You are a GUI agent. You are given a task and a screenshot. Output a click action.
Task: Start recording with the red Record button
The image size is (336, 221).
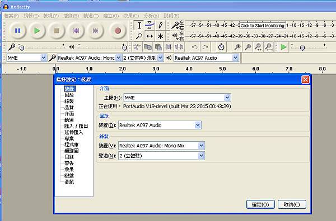[x=118, y=31]
